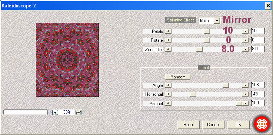Click the Horizontal value field showing -43
Screen dimensions: 273x135
(258, 94)
